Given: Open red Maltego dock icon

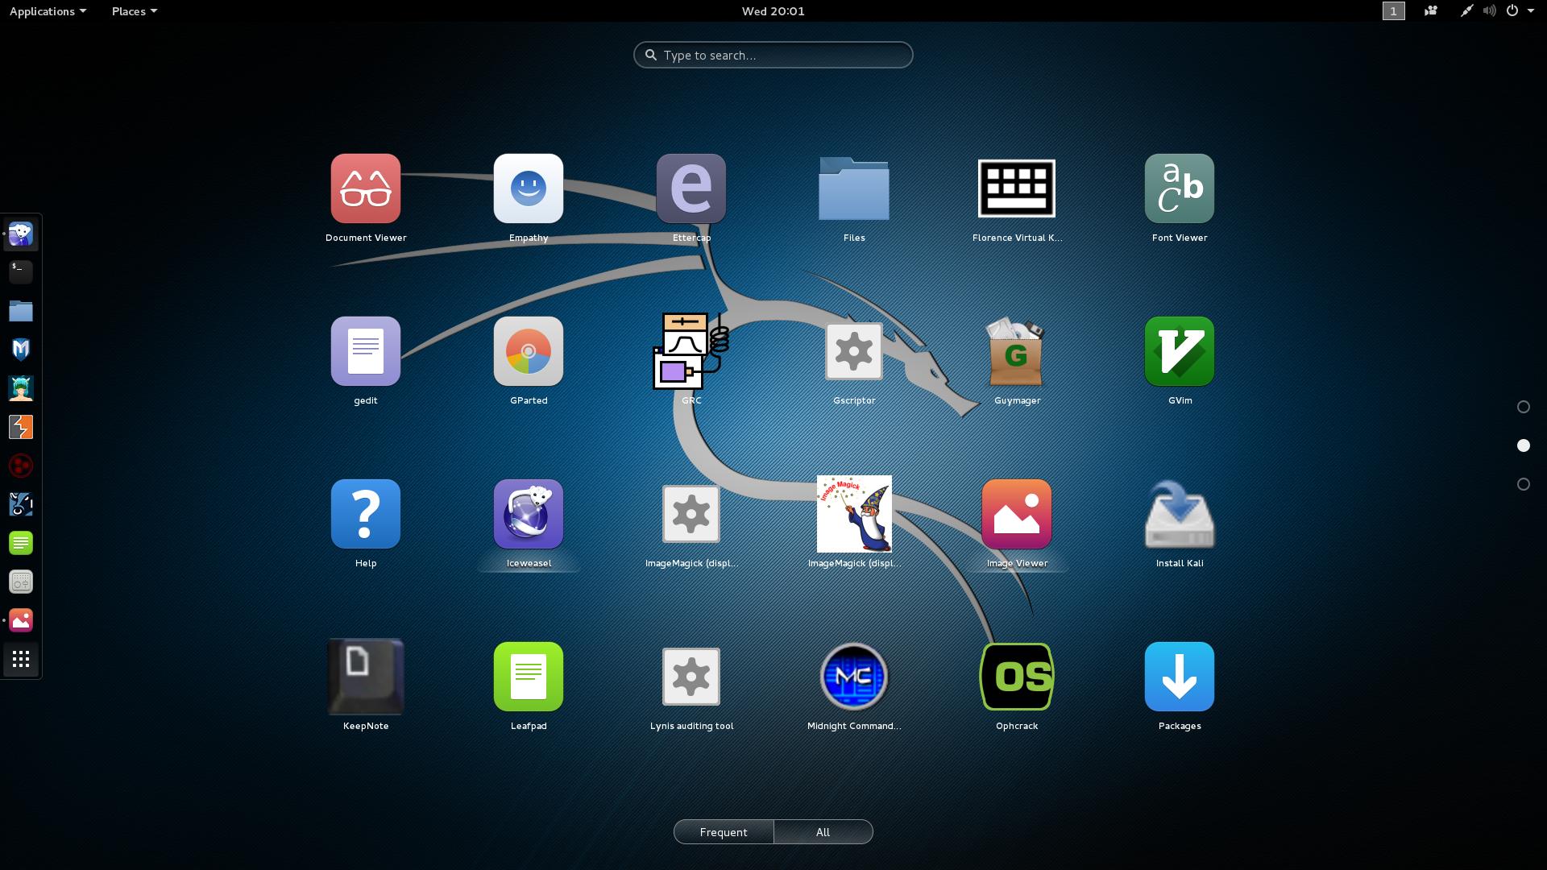Looking at the screenshot, I should tap(21, 466).
